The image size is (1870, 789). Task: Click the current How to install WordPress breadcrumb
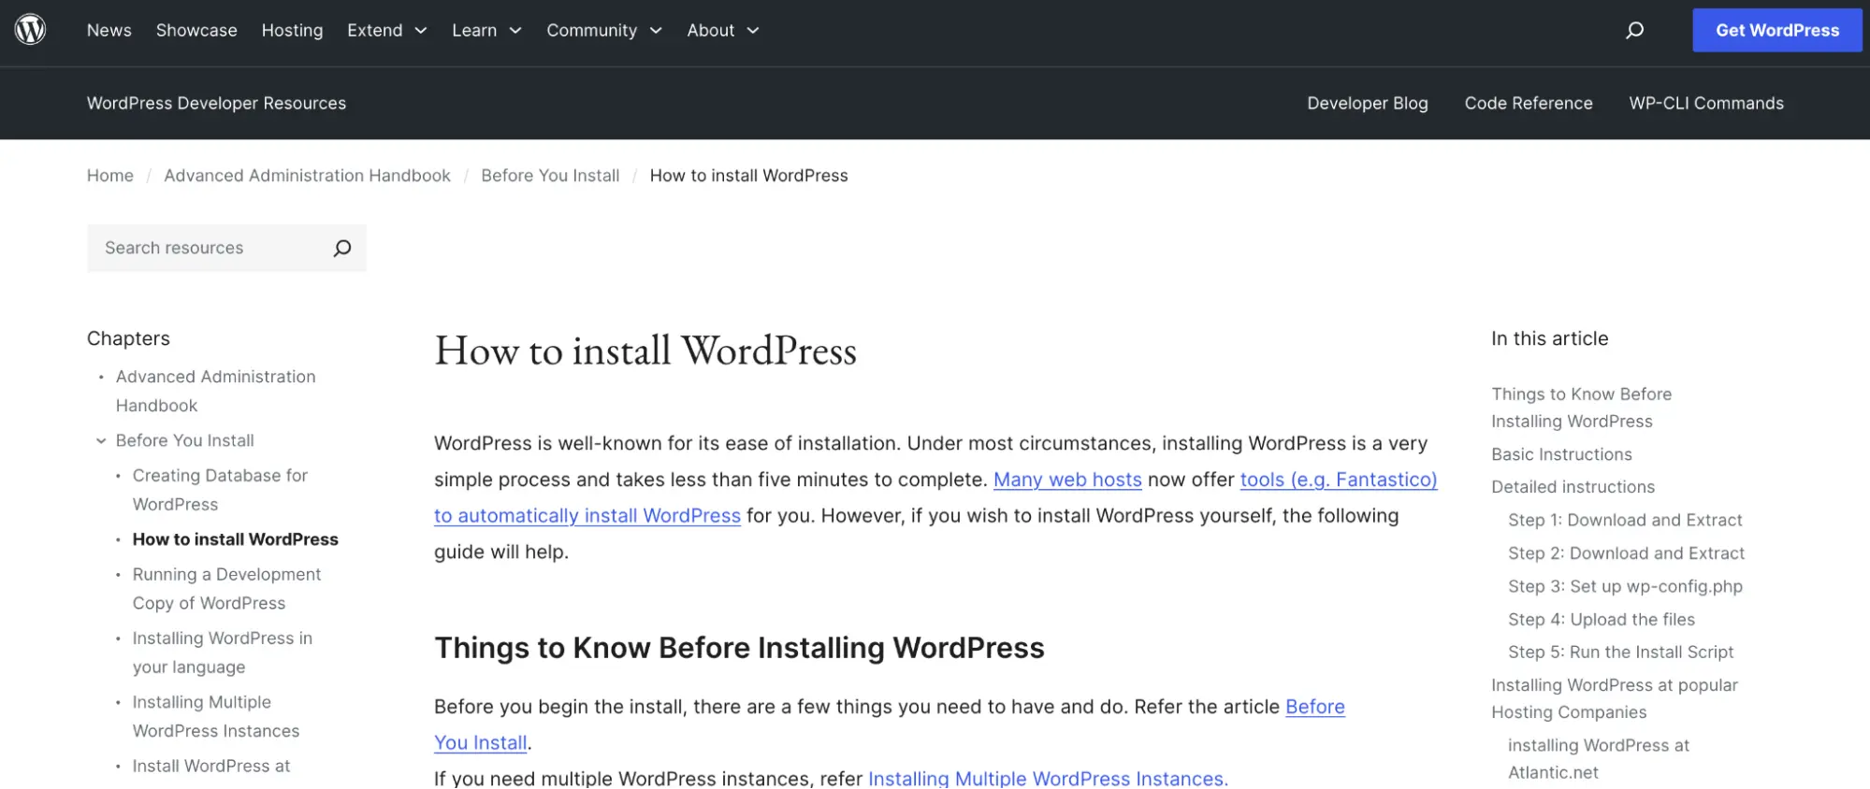tap(748, 176)
